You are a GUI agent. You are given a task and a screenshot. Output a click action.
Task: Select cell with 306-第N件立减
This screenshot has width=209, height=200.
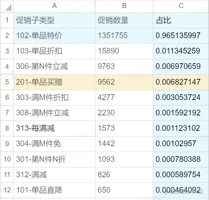point(55,67)
